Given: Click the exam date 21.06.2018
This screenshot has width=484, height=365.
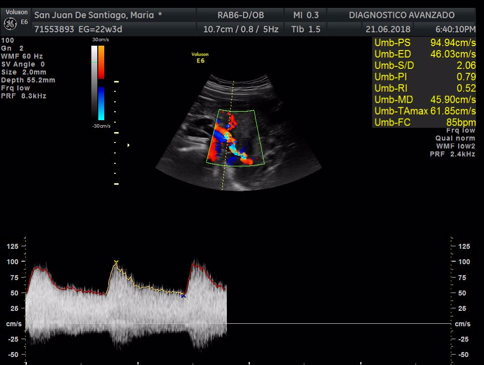Looking at the screenshot, I should 385,29.
